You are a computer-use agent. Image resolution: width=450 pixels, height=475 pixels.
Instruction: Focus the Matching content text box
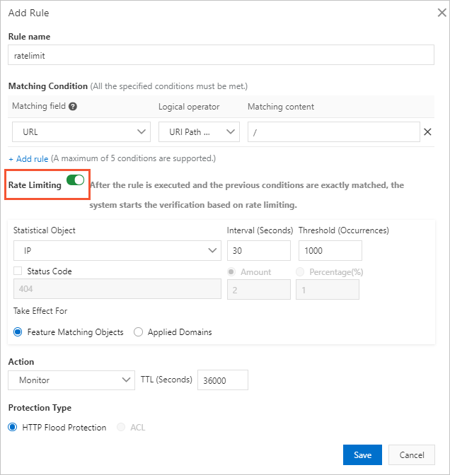(333, 132)
